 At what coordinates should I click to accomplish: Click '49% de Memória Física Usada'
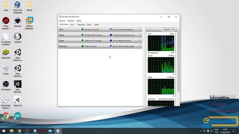point(123,46)
